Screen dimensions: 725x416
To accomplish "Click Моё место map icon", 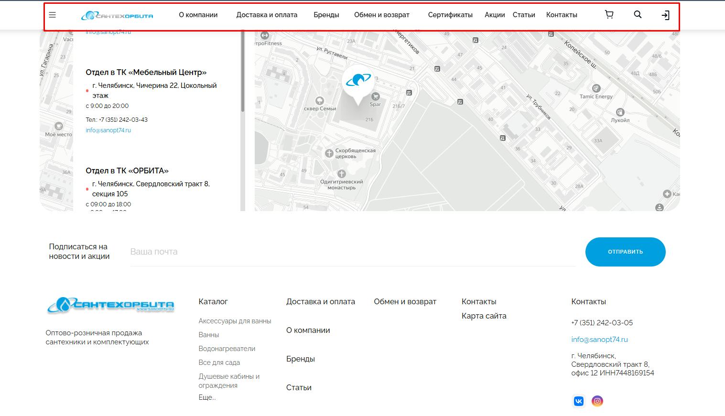I will (x=58, y=126).
